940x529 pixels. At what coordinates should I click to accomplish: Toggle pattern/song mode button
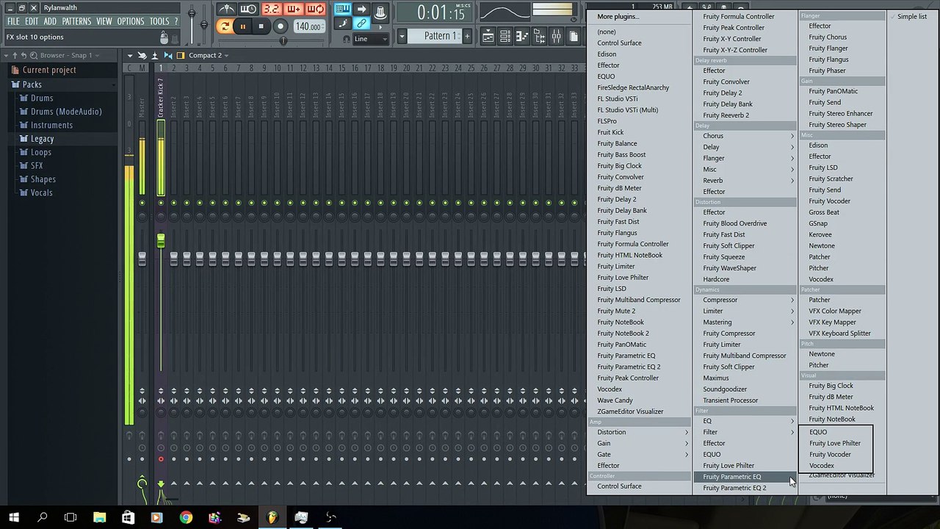225,26
